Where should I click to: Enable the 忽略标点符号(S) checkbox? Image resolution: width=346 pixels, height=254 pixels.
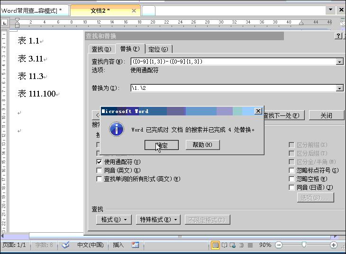coord(291,170)
